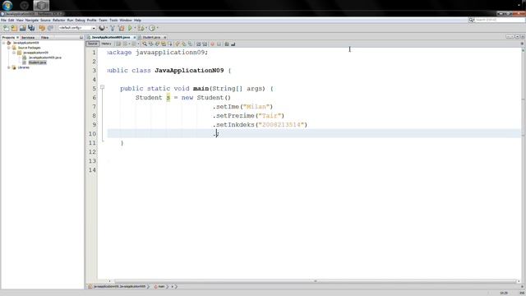
Task: Switch to the Services panel tab
Action: tap(28, 38)
